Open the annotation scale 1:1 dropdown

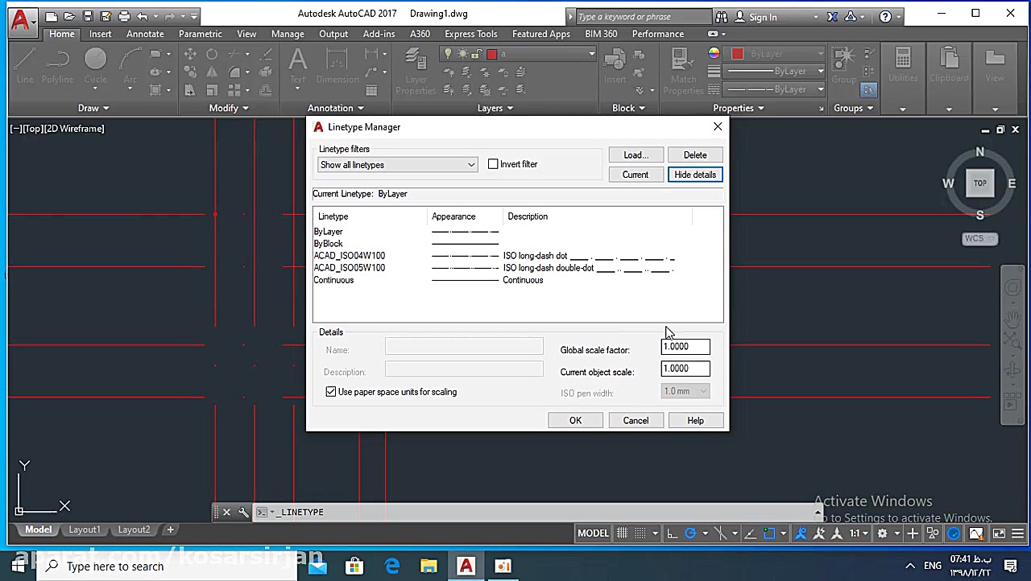point(859,534)
